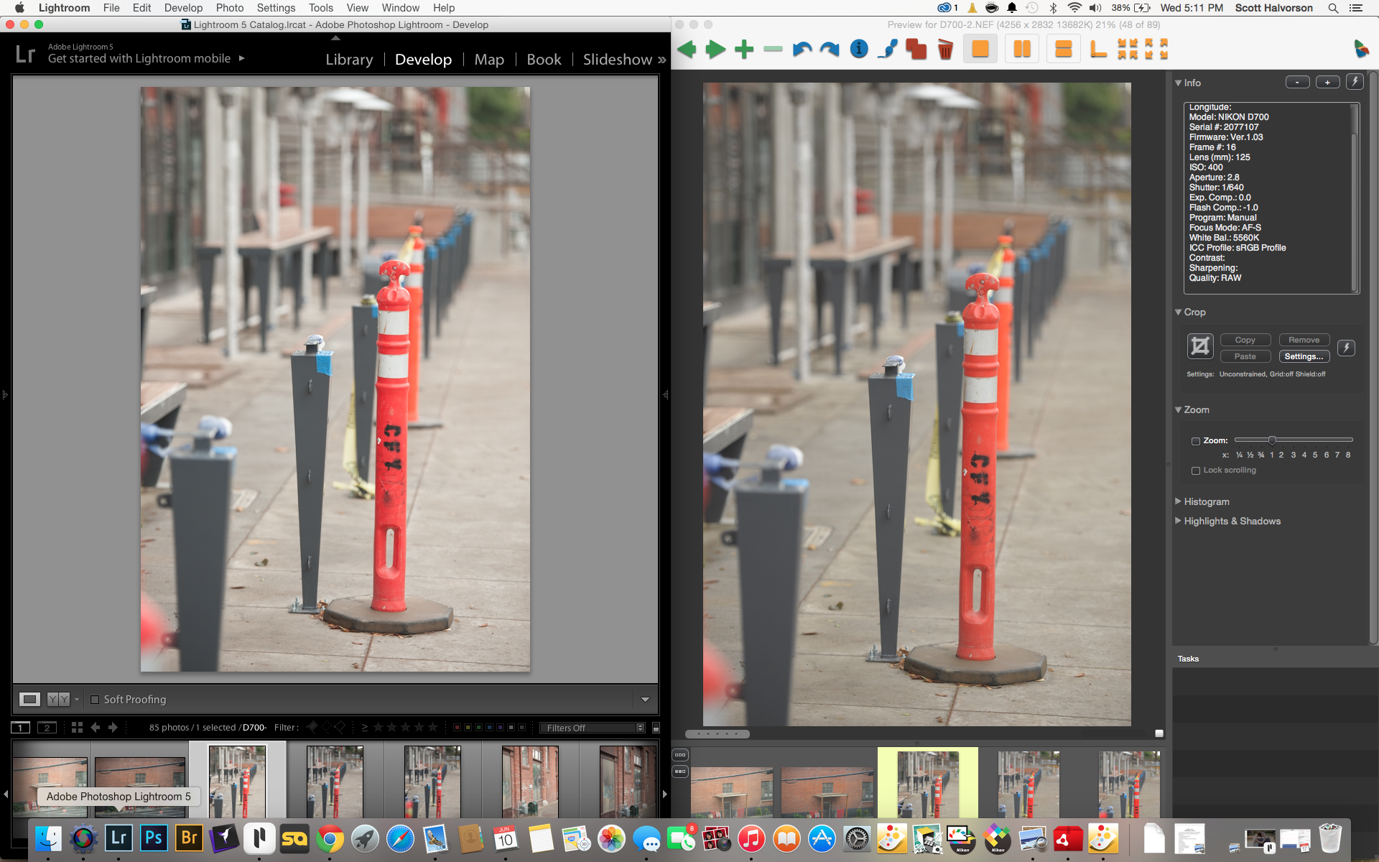Delete the image with the trash can icon
Screen dimensions: 1379x862
point(945,50)
